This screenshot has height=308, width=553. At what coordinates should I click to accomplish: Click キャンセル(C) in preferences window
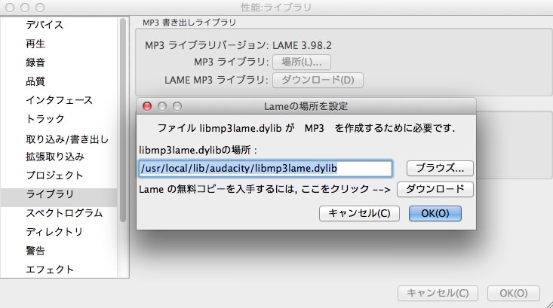[x=438, y=293]
